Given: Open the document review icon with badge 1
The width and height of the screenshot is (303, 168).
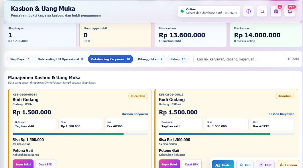Looking at the screenshot, I should point(276,11).
